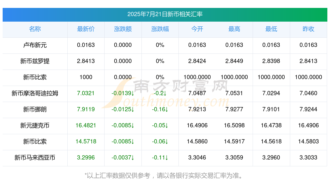Viewport: 330px width, 184px height.
Task: Select 新币兹罗提 high value 2.8449
Action: (234, 61)
